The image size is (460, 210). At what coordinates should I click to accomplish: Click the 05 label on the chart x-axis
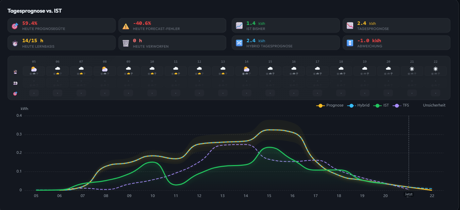pos(36,196)
